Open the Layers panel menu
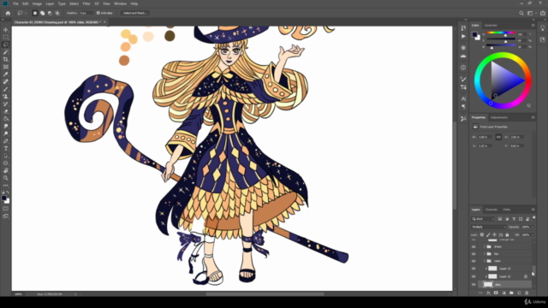The image size is (548, 308). tap(533, 210)
